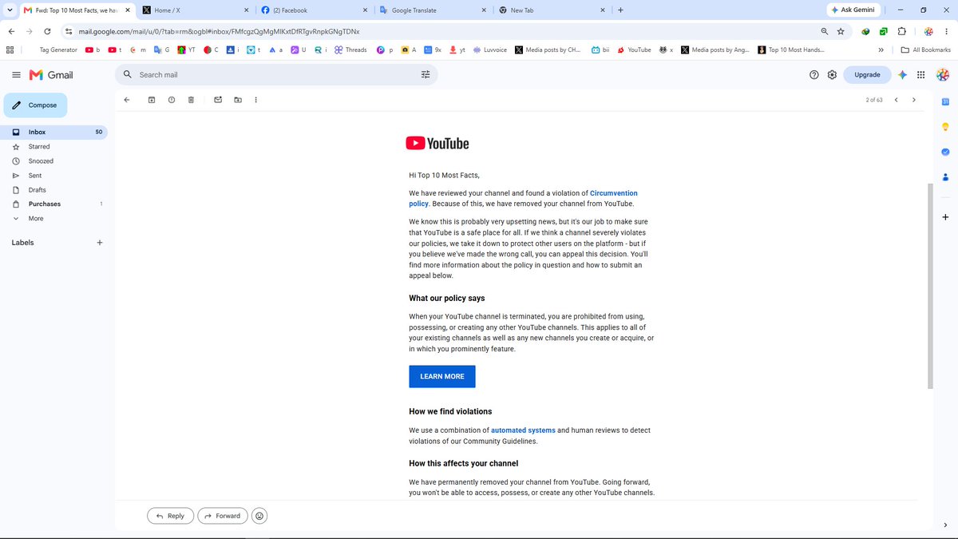Screen dimensions: 958x539
Task: Add an emoji reaction to the email
Action: pyautogui.click(x=259, y=516)
